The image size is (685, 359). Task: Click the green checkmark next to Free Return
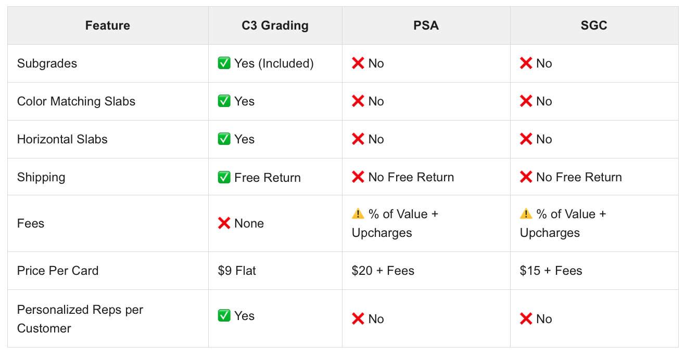coord(224,177)
